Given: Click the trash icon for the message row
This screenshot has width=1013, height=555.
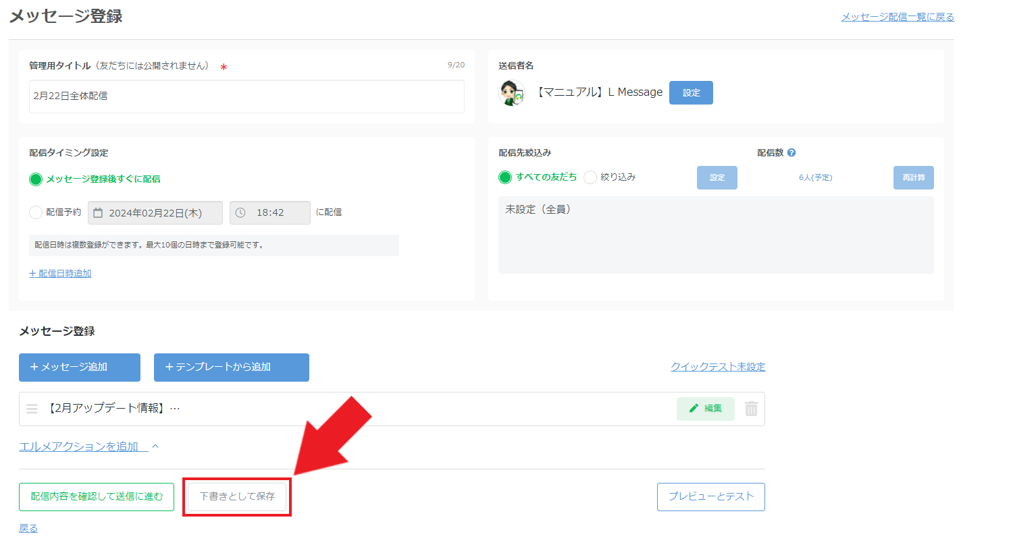Looking at the screenshot, I should [x=751, y=409].
